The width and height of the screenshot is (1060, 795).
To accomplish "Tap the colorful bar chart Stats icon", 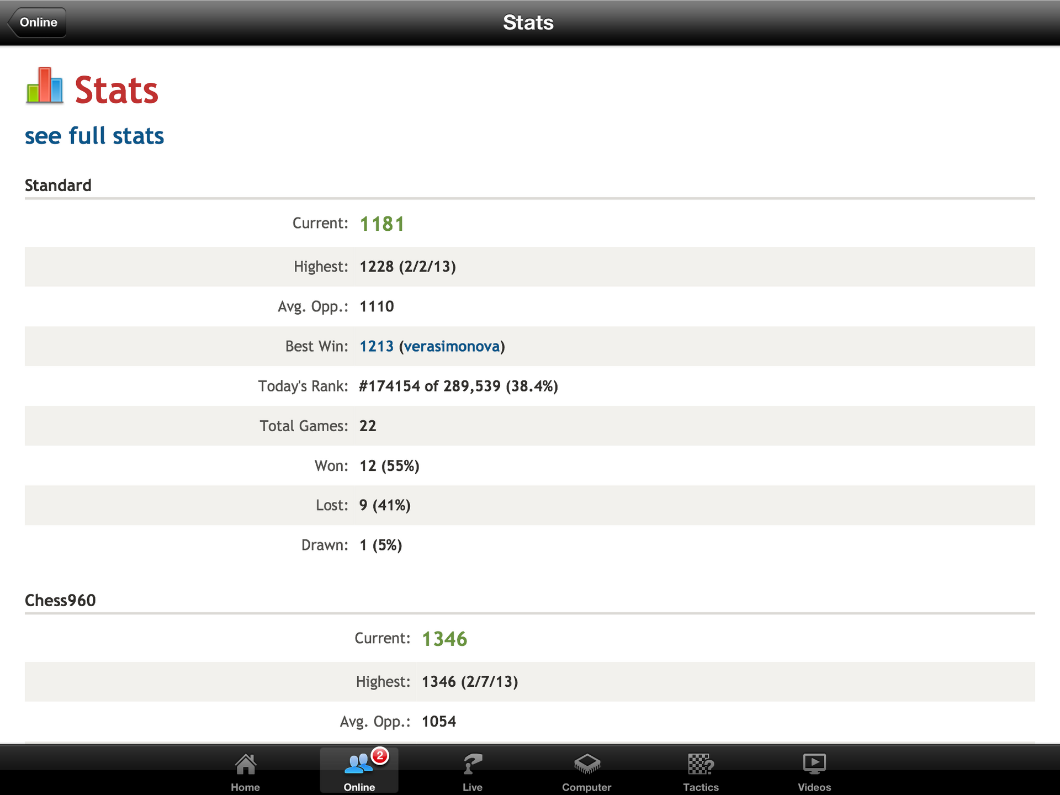I will (x=45, y=86).
